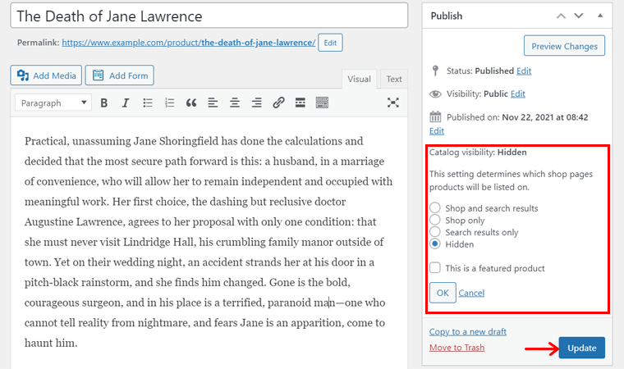Insert the Read More tag
Image resolution: width=624 pixels, height=369 pixels.
(x=301, y=102)
